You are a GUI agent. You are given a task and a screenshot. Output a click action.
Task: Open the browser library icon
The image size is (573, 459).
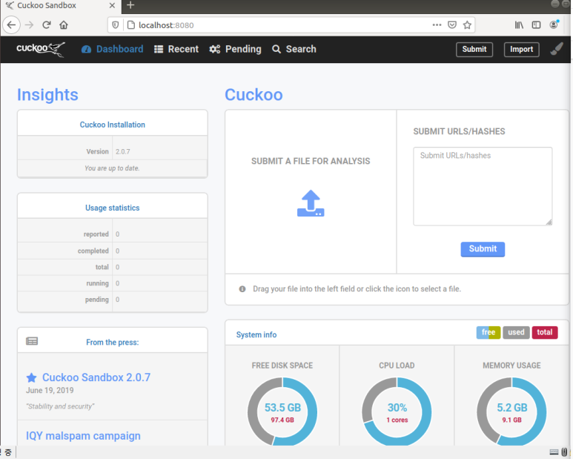(x=519, y=25)
